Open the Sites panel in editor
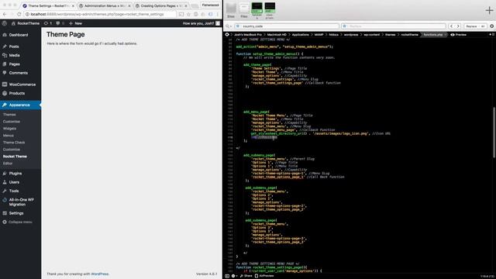This screenshot has width=496, height=279. (231, 10)
